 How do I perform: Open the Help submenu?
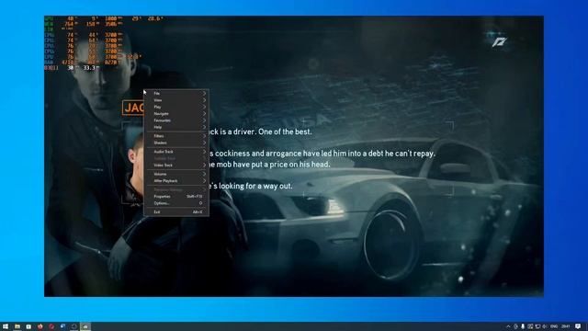coord(176,127)
